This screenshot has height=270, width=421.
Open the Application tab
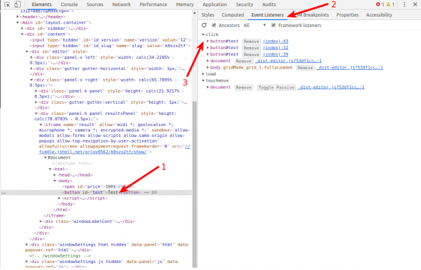click(215, 4)
